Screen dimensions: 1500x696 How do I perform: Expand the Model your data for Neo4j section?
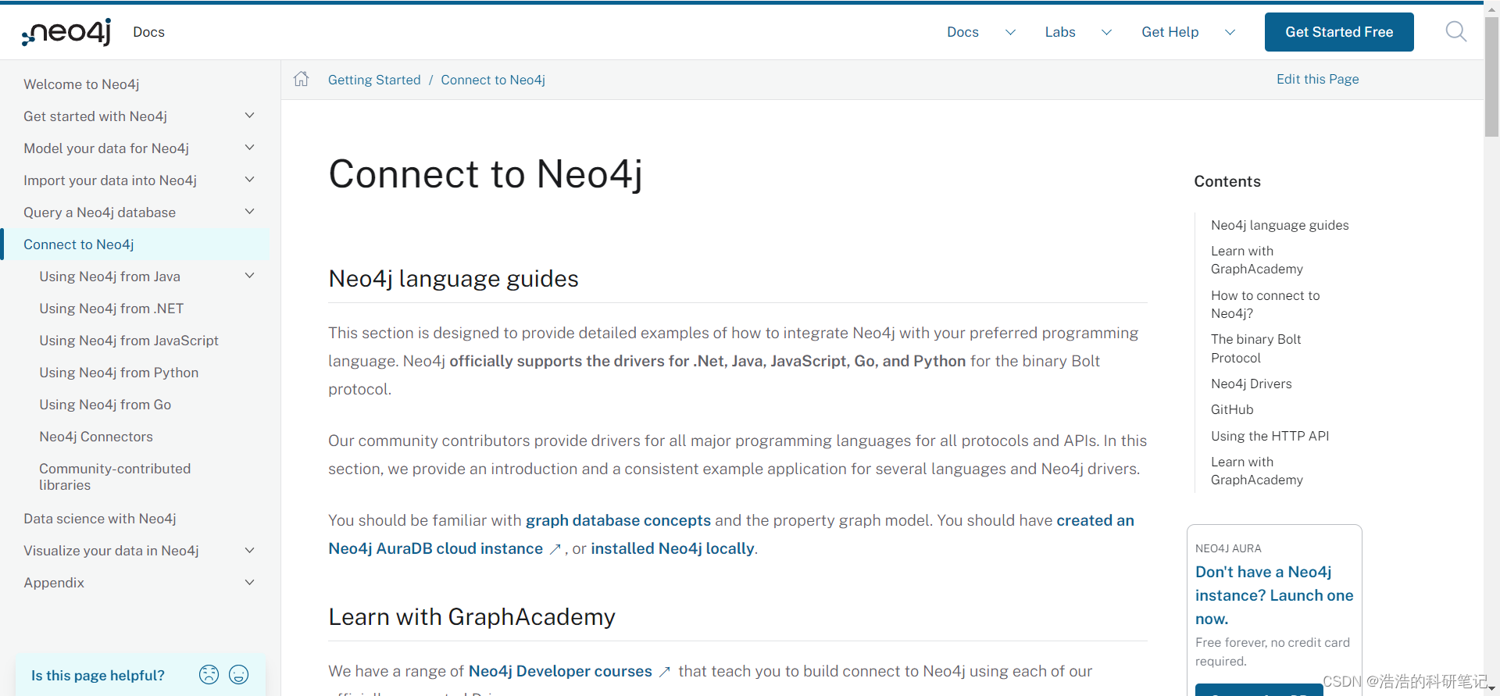coord(250,148)
